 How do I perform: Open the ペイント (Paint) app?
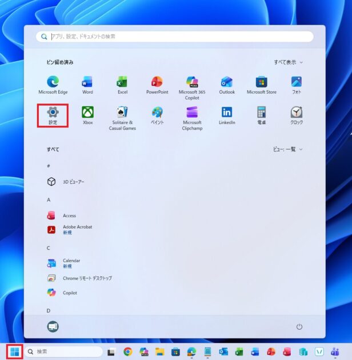tap(157, 115)
